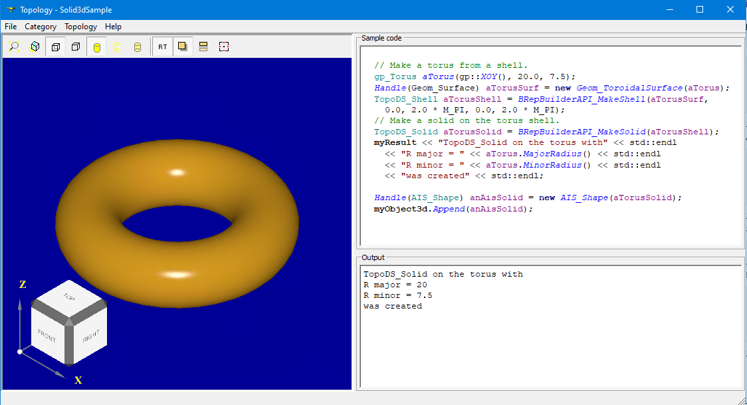Toggle the RT ray tracing button
The height and width of the screenshot is (405, 747).
pos(162,47)
